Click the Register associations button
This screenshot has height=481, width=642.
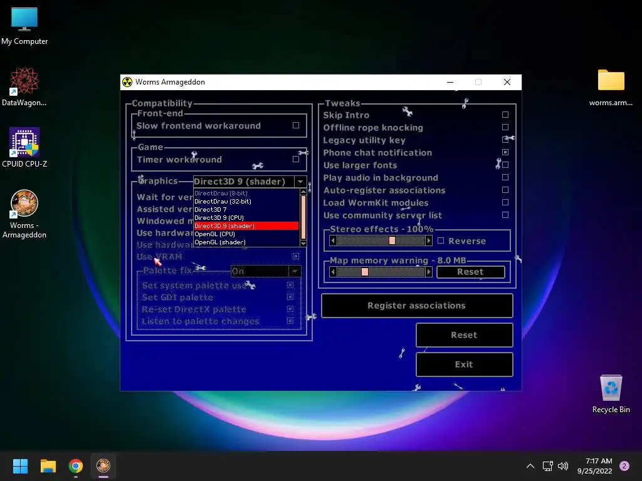tap(417, 306)
